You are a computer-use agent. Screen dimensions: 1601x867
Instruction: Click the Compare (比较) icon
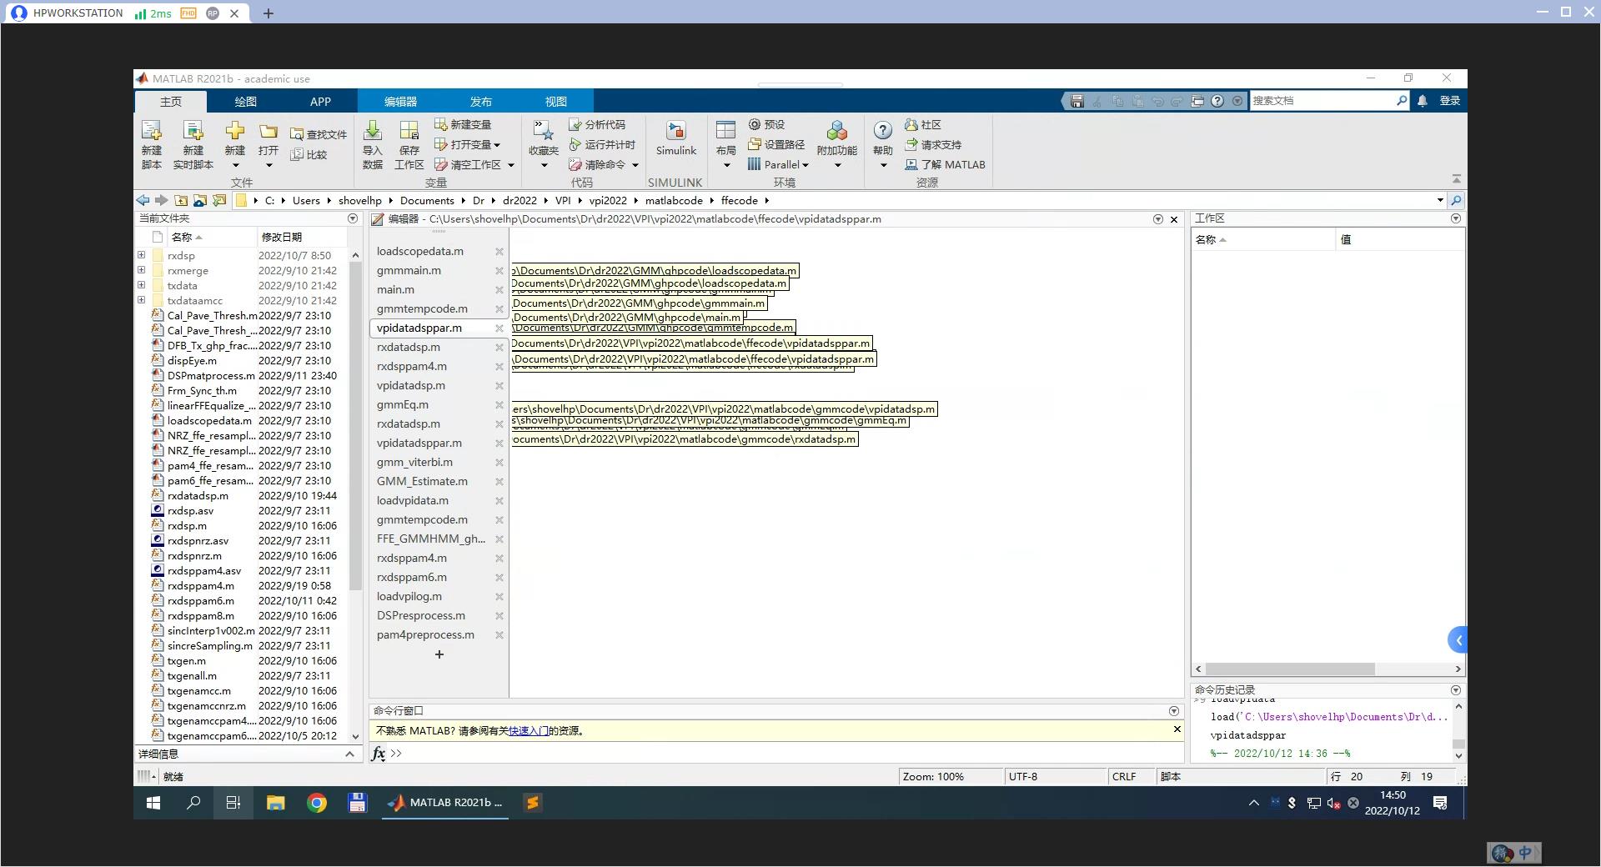pyautogui.click(x=297, y=154)
